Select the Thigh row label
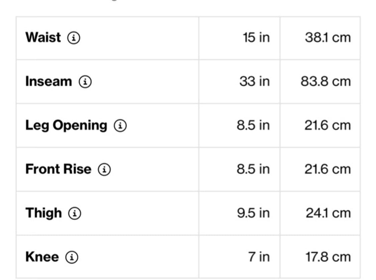376x280 pixels. [x=43, y=213]
